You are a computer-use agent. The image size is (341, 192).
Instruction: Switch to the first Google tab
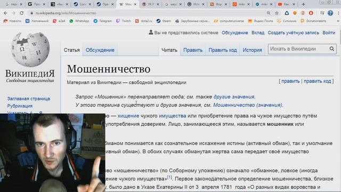[x=13, y=4]
